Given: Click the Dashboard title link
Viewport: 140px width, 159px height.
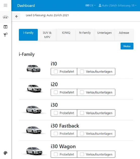Looking at the screenshot, I should [26, 6].
